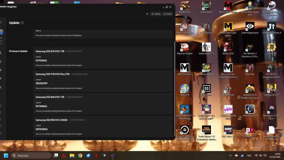
Task: Select the Metro Last Light Redux icon
Action: 228,29
